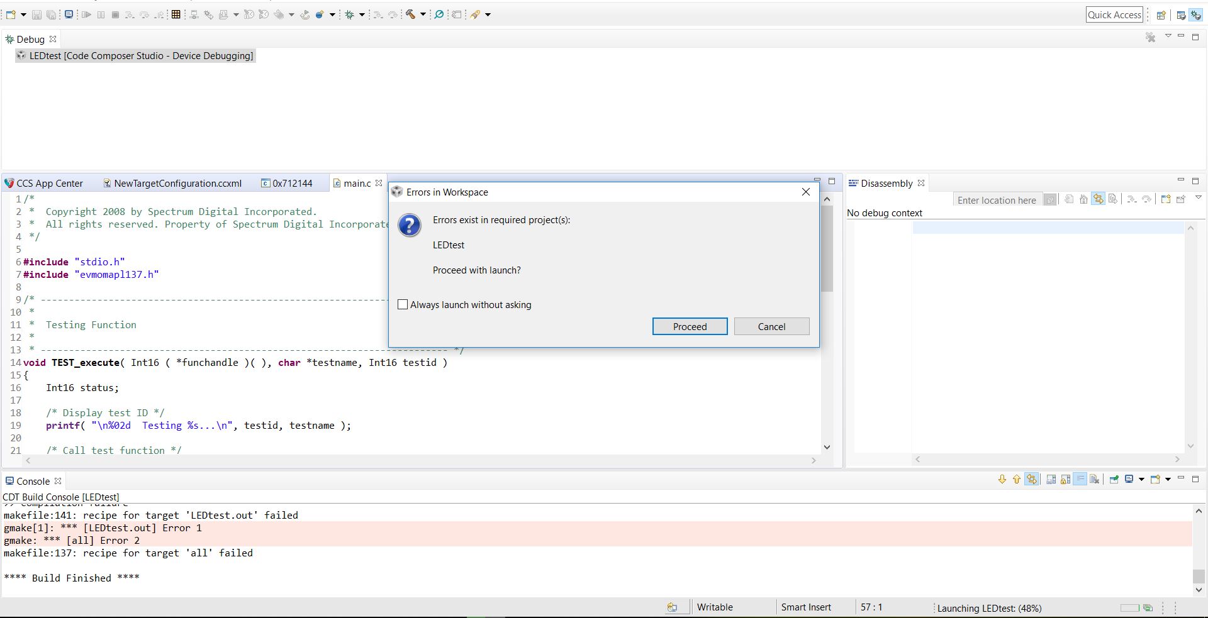Click the editor vertical scrollbar thumb

coord(827,248)
